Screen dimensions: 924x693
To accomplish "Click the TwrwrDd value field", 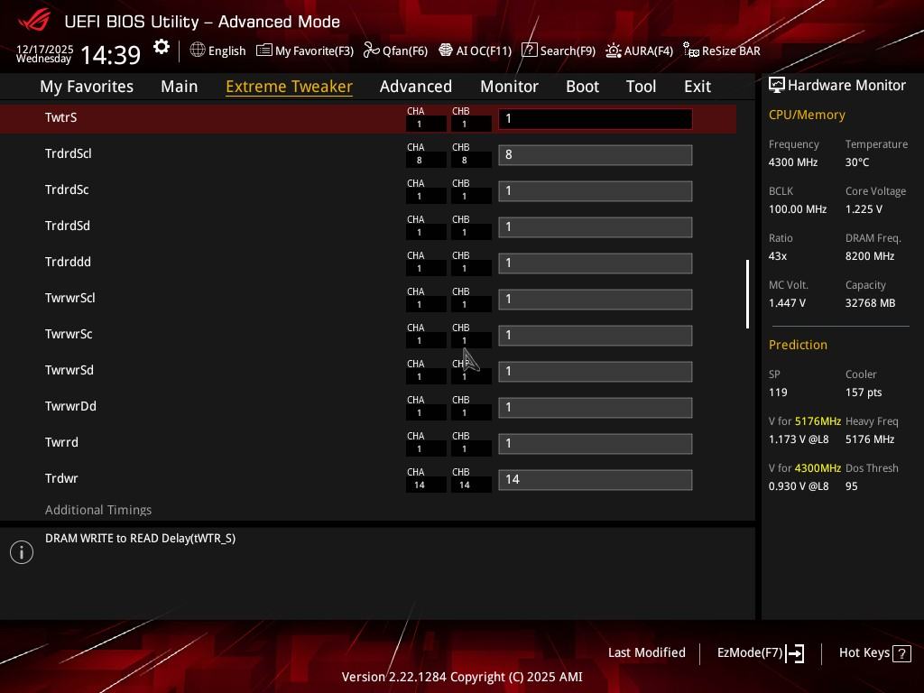I will (x=596, y=407).
